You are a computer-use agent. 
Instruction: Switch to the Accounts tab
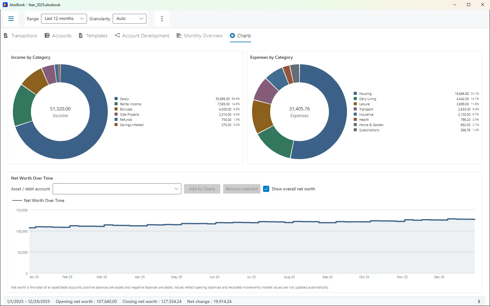58,35
